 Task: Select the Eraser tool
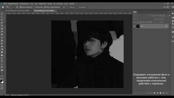pyautogui.click(x=2, y=46)
